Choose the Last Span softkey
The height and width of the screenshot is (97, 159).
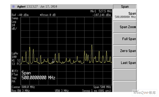[x=125, y=63]
